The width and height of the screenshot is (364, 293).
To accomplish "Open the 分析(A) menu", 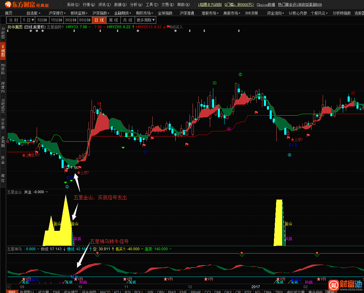I will pyautogui.click(x=136, y=5).
